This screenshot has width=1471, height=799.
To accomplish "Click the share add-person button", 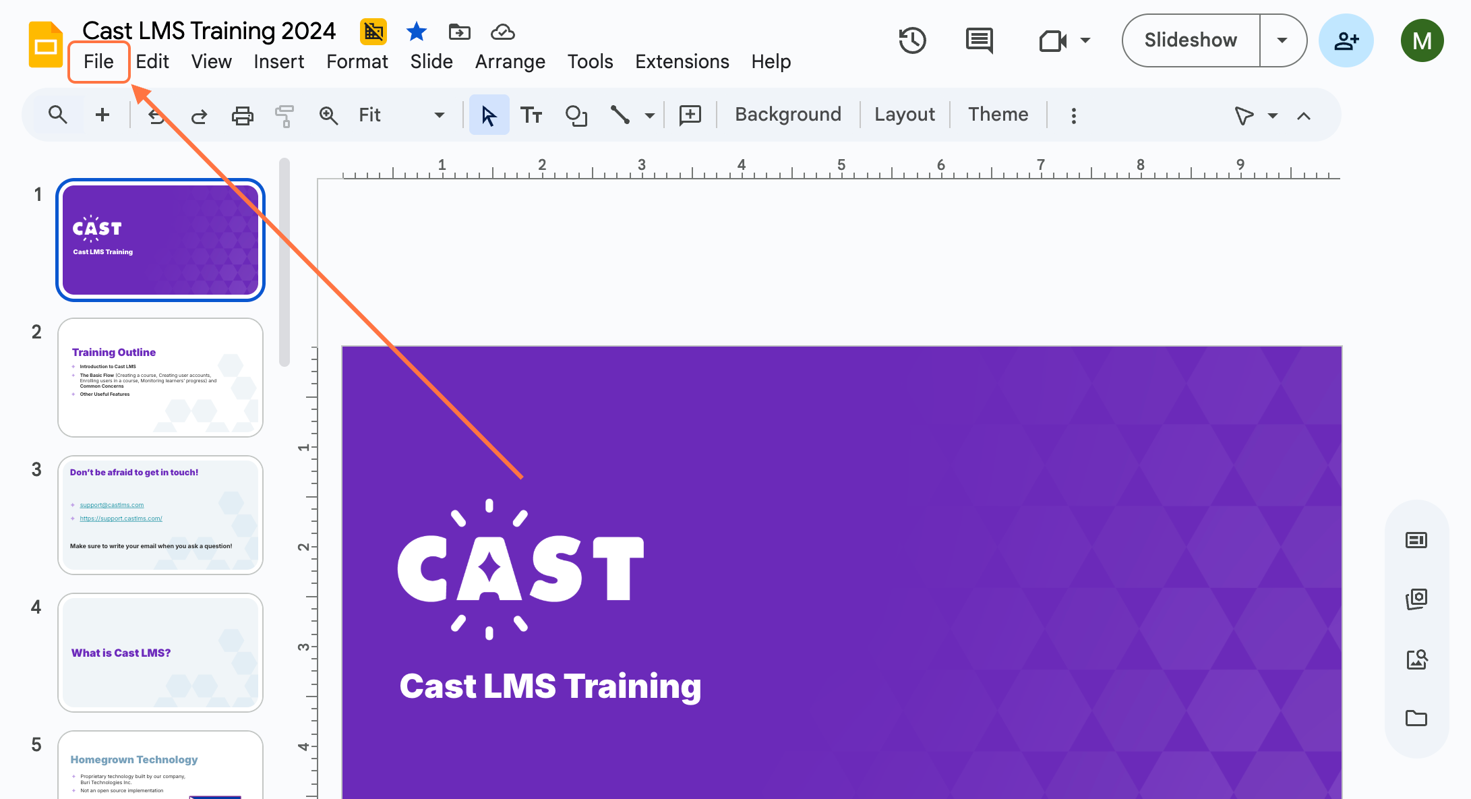I will click(x=1346, y=40).
